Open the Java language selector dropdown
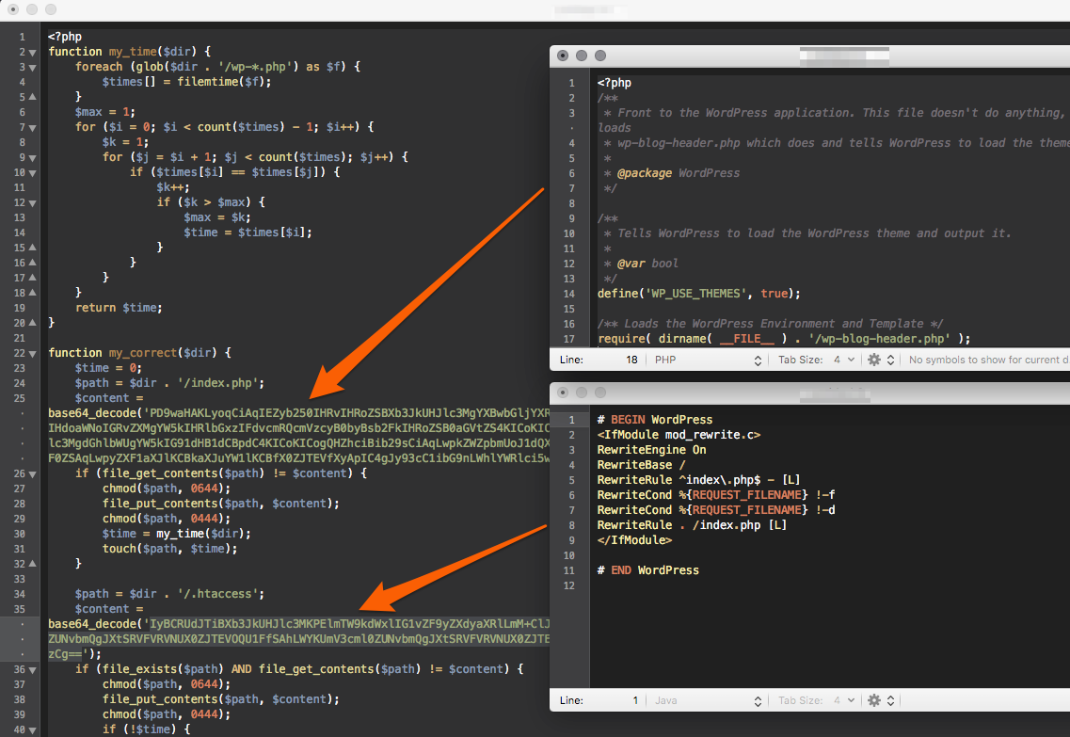 708,700
